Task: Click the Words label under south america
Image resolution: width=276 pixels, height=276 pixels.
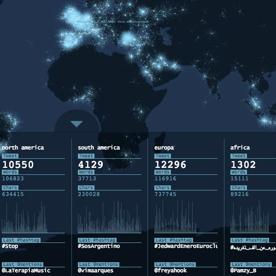Action: click(86, 172)
